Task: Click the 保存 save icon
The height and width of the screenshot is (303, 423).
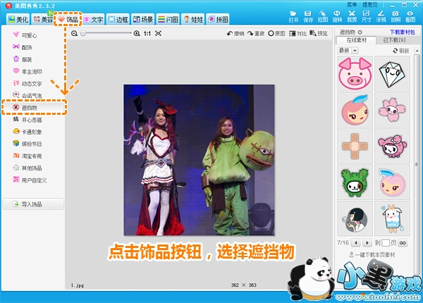Action: (x=308, y=17)
